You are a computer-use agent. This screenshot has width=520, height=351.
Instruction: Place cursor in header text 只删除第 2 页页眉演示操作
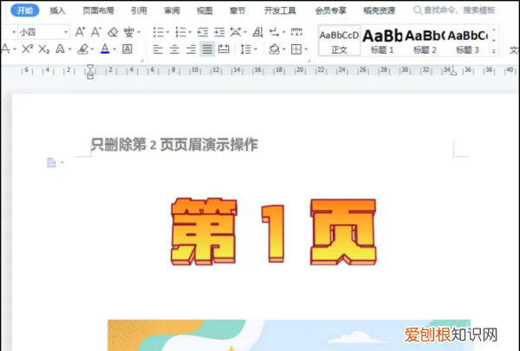pos(174,145)
